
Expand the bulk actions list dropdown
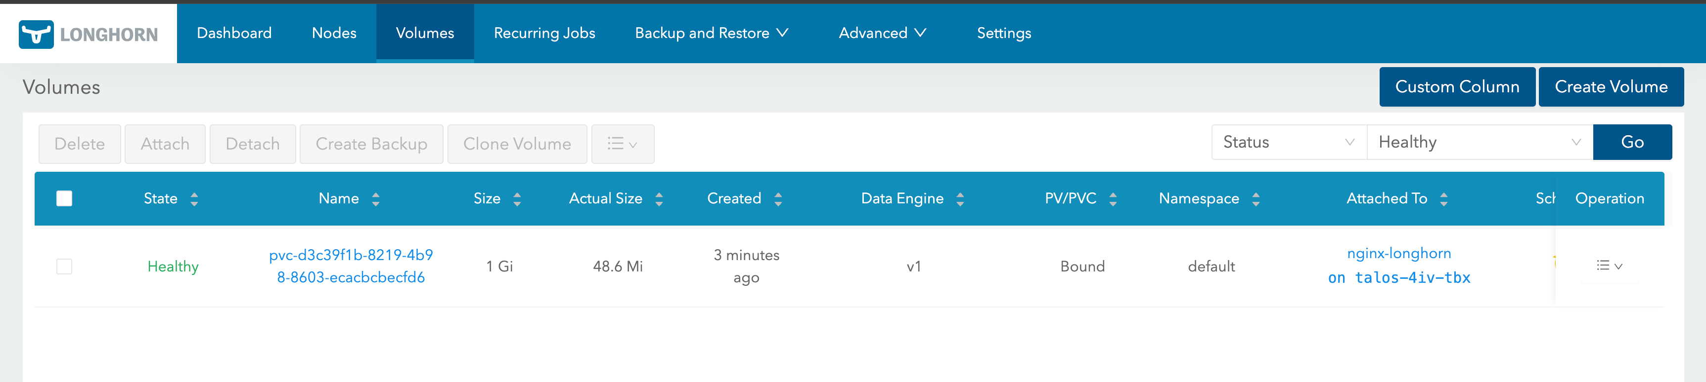pos(622,144)
